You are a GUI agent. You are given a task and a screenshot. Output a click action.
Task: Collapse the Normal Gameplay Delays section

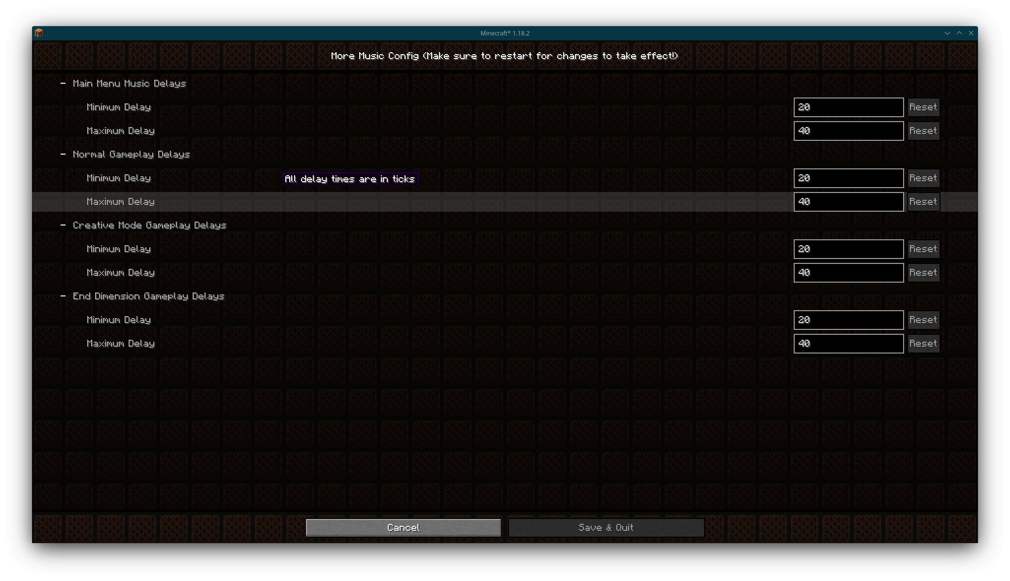coord(63,155)
